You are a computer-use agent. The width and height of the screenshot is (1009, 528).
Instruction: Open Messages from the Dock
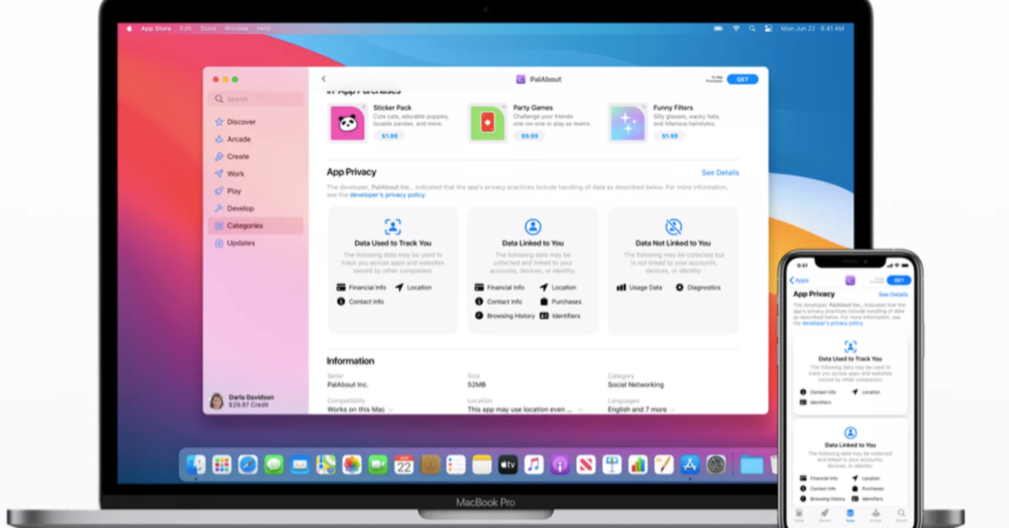273,464
